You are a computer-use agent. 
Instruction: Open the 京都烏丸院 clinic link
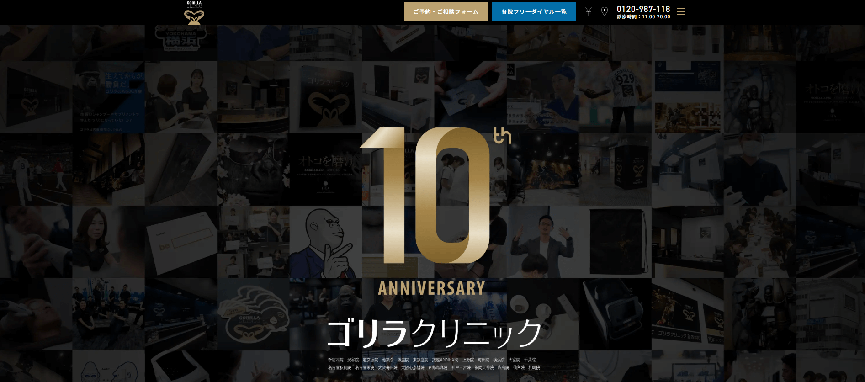coord(438,368)
